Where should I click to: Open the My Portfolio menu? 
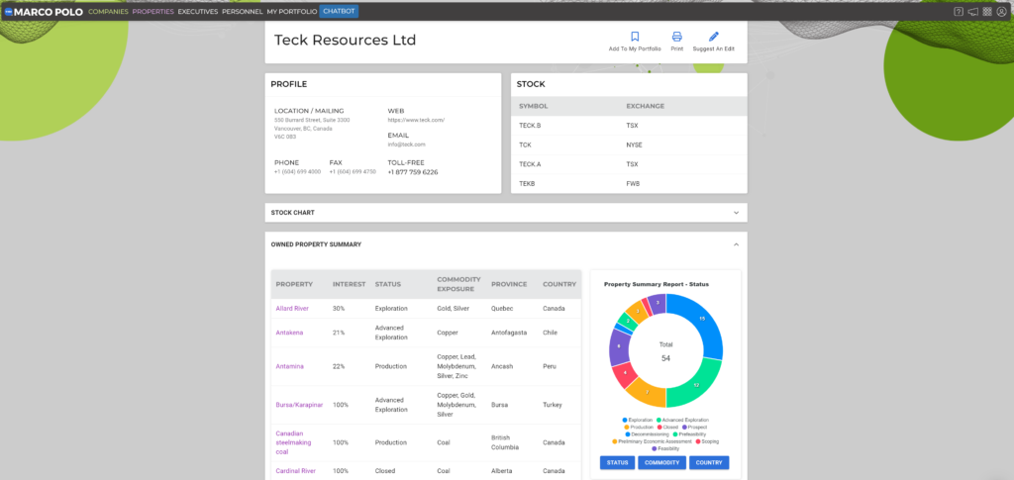pyautogui.click(x=292, y=12)
